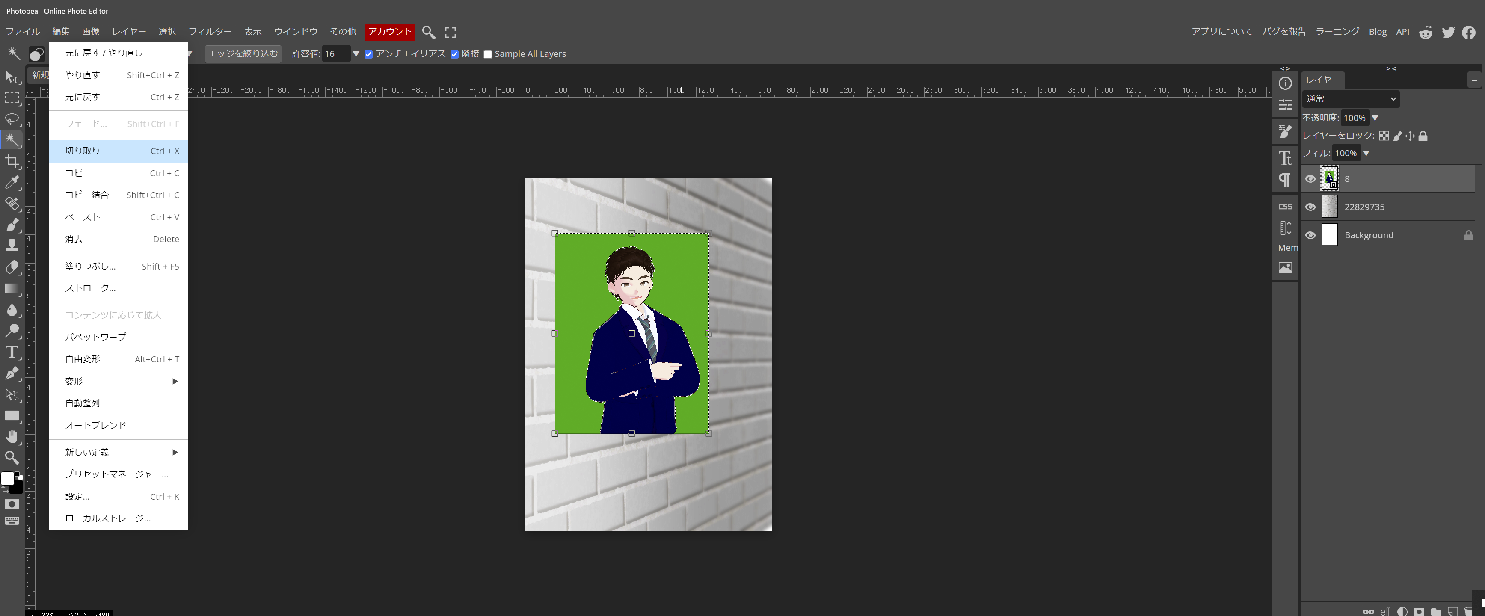Select the Zoom tool in left toolbar
This screenshot has width=1485, height=616.
coord(12,458)
